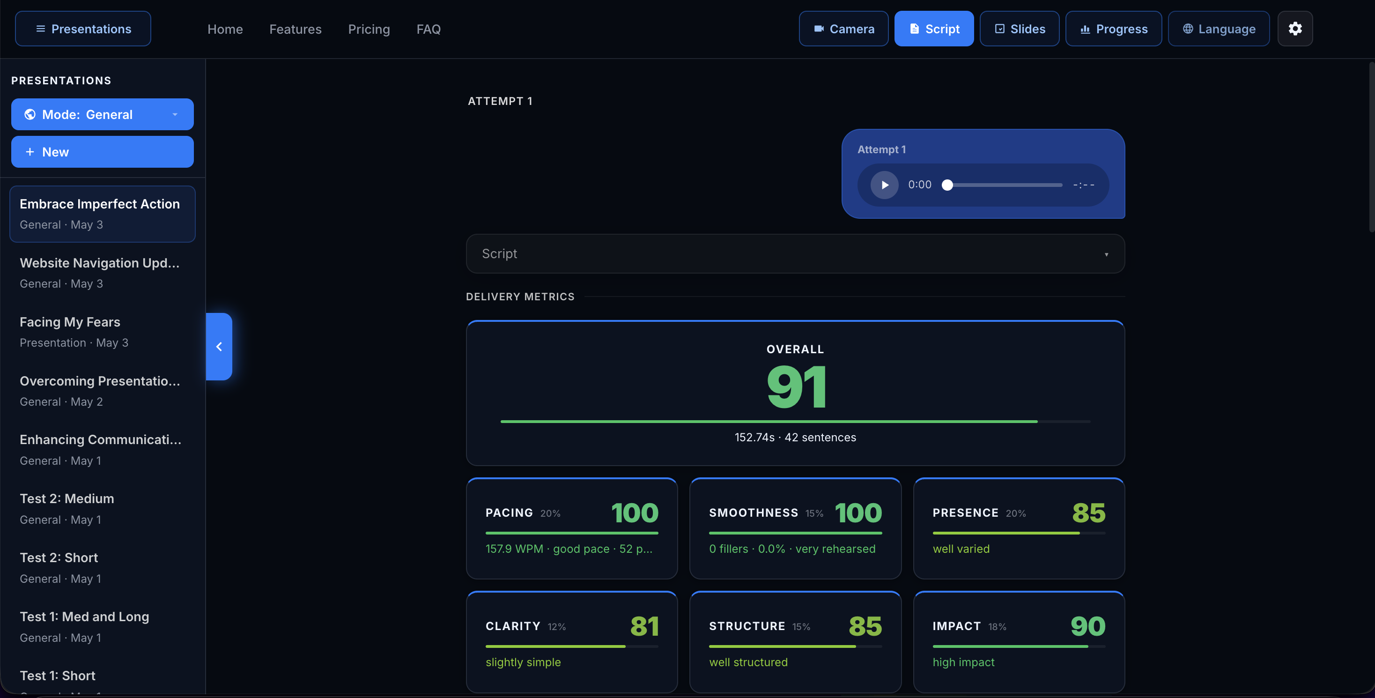Open the Smoothness metric card
Image resolution: width=1375 pixels, height=698 pixels.
click(795, 528)
